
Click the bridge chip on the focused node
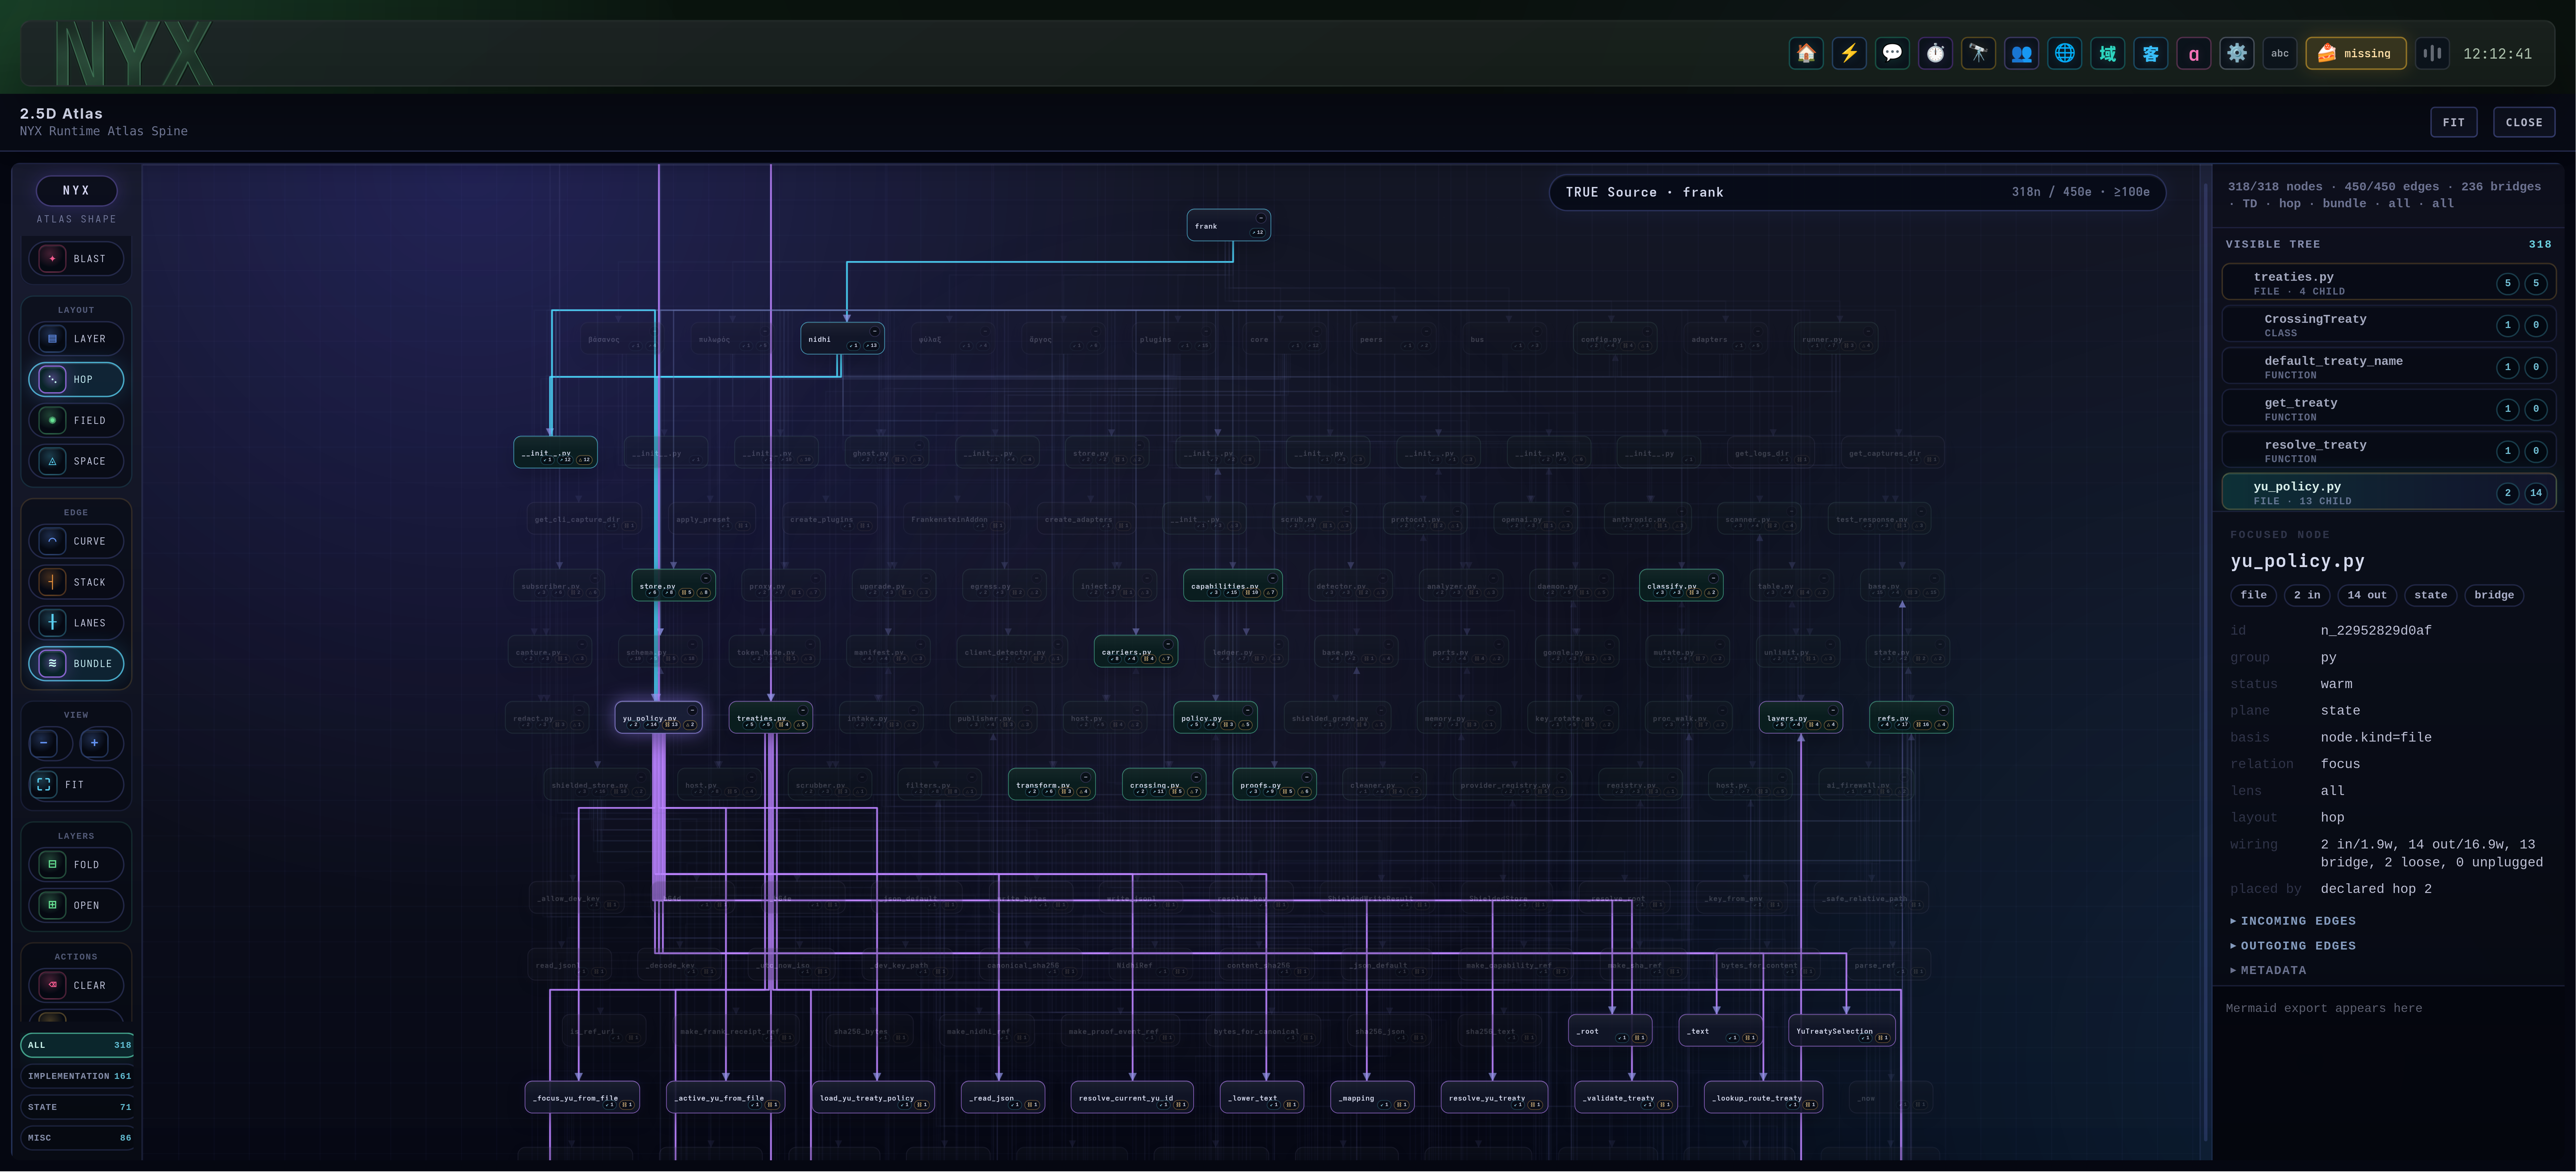click(2494, 596)
